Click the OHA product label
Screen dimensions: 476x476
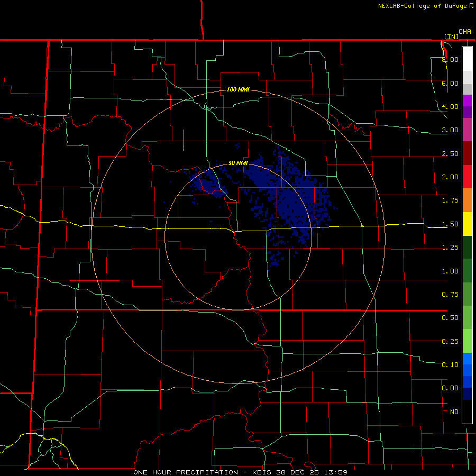click(465, 32)
